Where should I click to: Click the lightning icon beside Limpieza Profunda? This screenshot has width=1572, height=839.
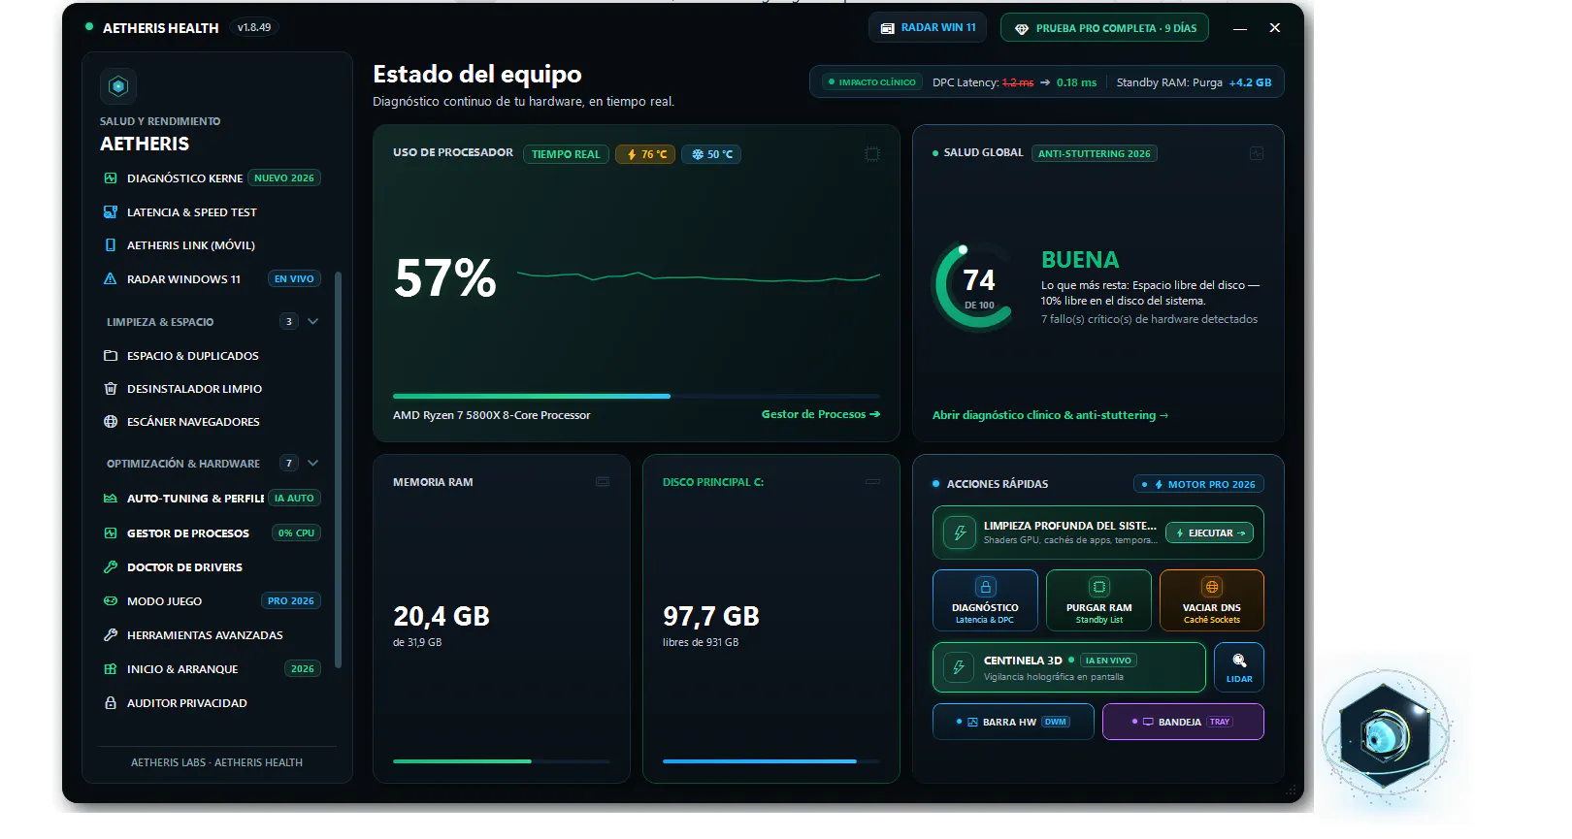click(960, 532)
